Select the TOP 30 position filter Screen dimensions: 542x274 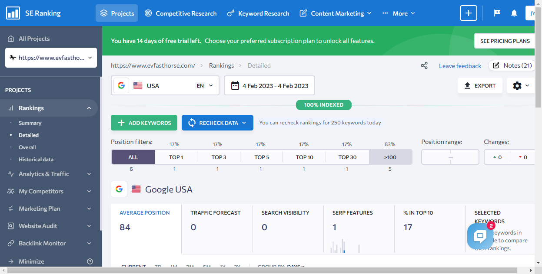pyautogui.click(x=348, y=157)
